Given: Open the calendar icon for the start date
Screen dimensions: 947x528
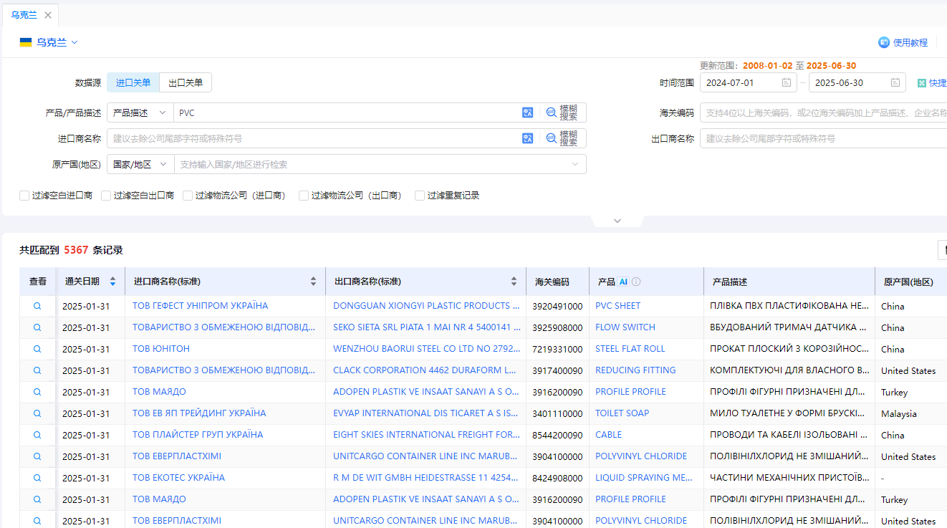Looking at the screenshot, I should pos(786,82).
